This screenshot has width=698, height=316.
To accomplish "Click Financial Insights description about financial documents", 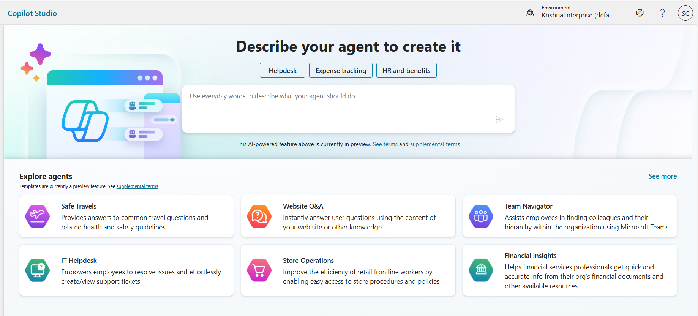I will (584, 276).
